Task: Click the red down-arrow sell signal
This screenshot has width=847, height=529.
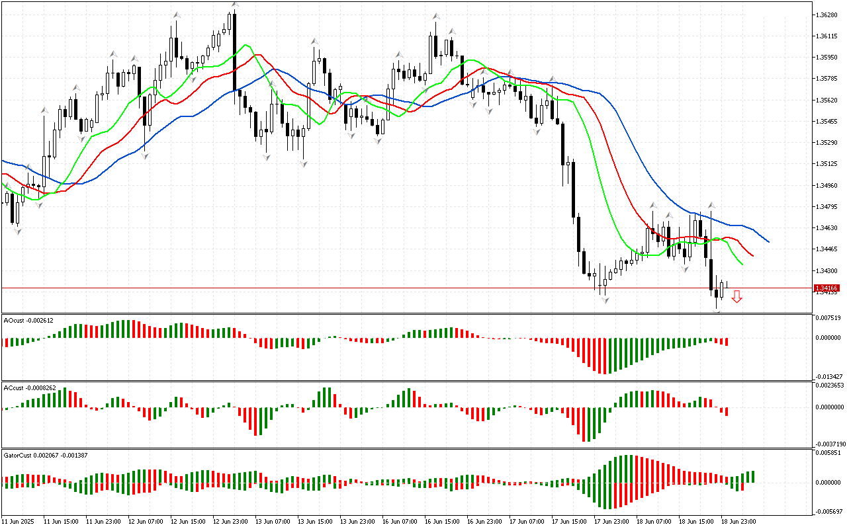Action: [x=736, y=297]
